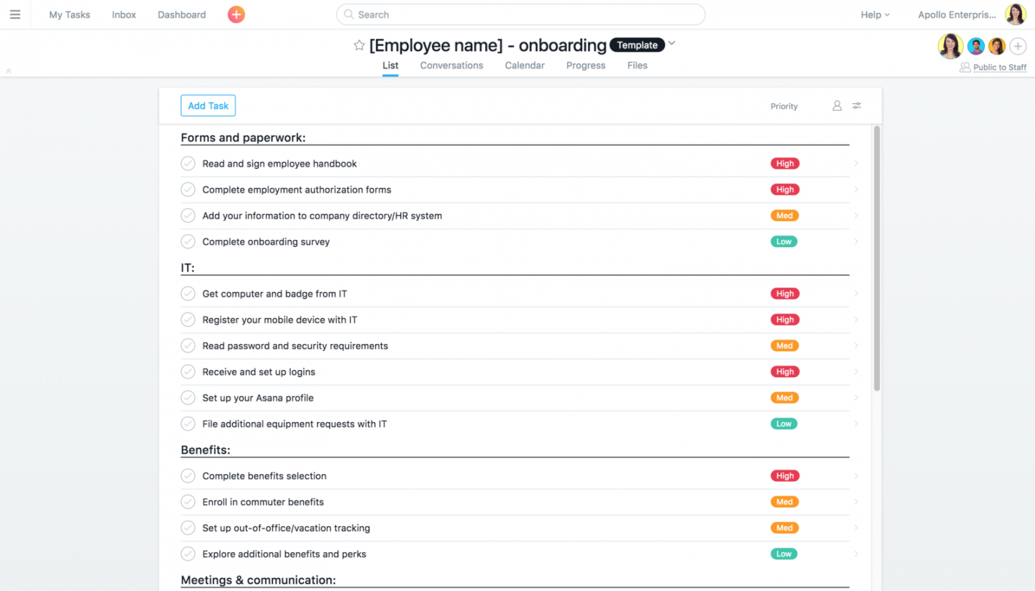
Task: Click the orange plus quick-add button
Action: [x=236, y=14]
